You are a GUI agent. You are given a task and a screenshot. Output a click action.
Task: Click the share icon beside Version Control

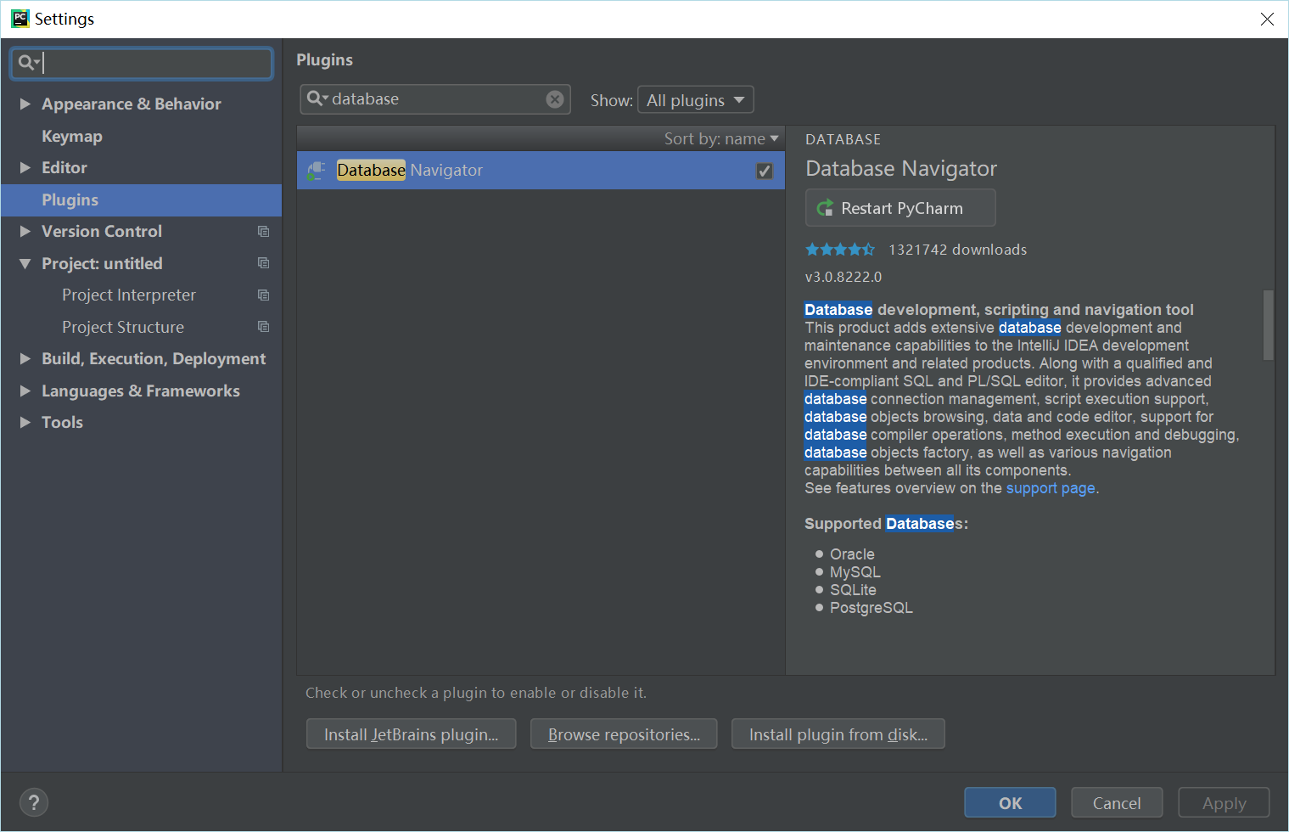[263, 230]
